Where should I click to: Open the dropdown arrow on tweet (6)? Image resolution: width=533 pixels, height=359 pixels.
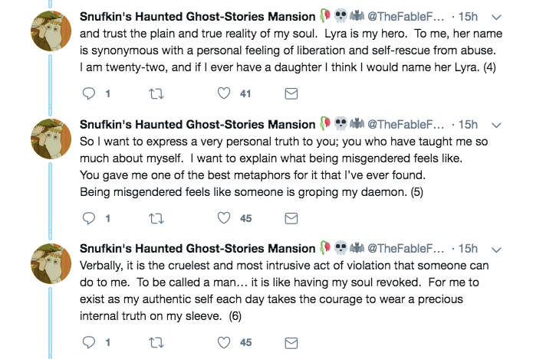pos(495,249)
